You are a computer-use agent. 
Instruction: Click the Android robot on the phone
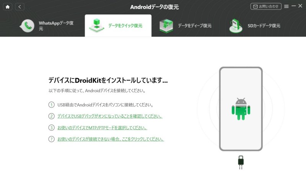click(x=241, y=109)
